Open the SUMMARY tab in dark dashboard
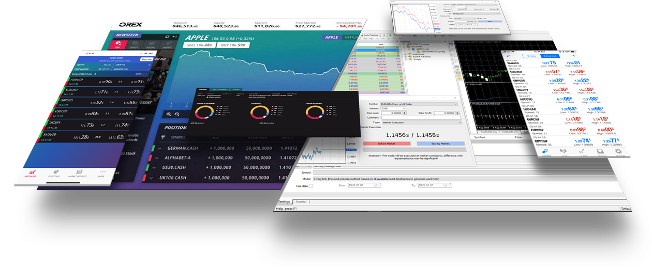Viewport: 652px width, 268px height. pos(202,89)
